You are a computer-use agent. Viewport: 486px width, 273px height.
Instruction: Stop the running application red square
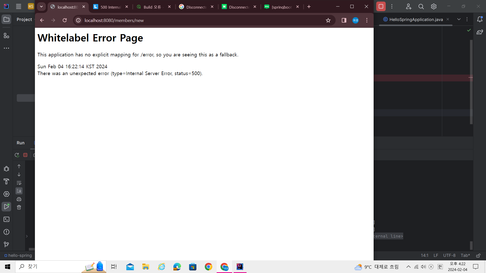pyautogui.click(x=25, y=155)
